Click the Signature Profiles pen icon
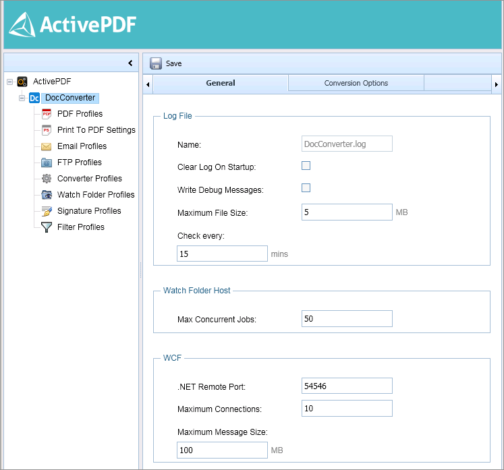The image size is (504, 470). tap(47, 211)
